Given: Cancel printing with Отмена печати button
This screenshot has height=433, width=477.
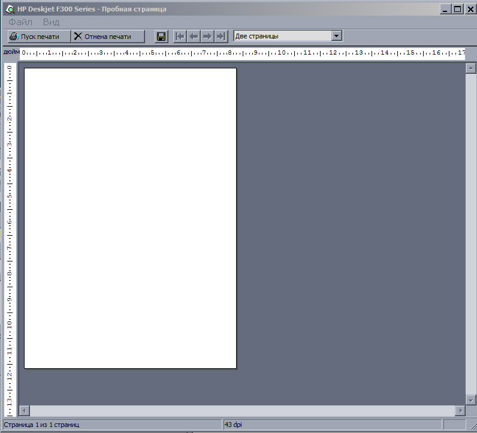Looking at the screenshot, I should click(108, 37).
